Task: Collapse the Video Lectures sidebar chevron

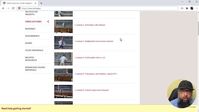Action: pyautogui.click(x=48, y=21)
